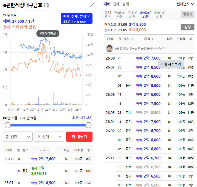This screenshot has width=197, height=187.
Task: Open the 동 선택 dropdown
Action: (x=18, y=137)
